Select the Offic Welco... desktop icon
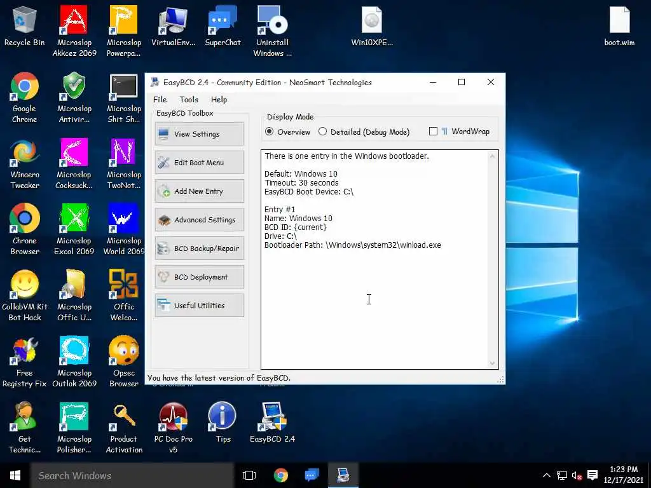This screenshot has height=488, width=651. coord(124,296)
